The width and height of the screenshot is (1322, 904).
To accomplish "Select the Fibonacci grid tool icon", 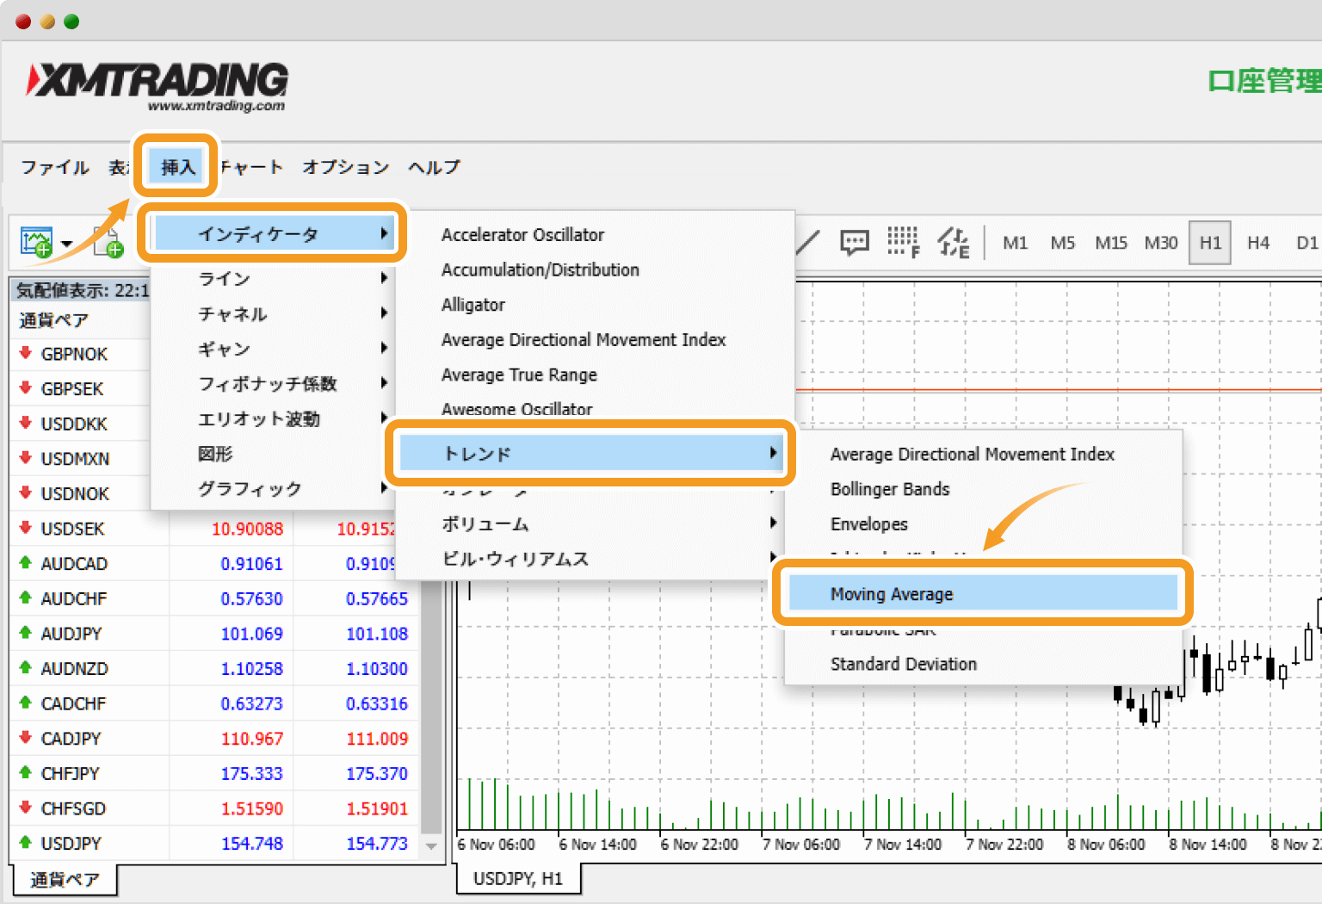I will (x=904, y=243).
